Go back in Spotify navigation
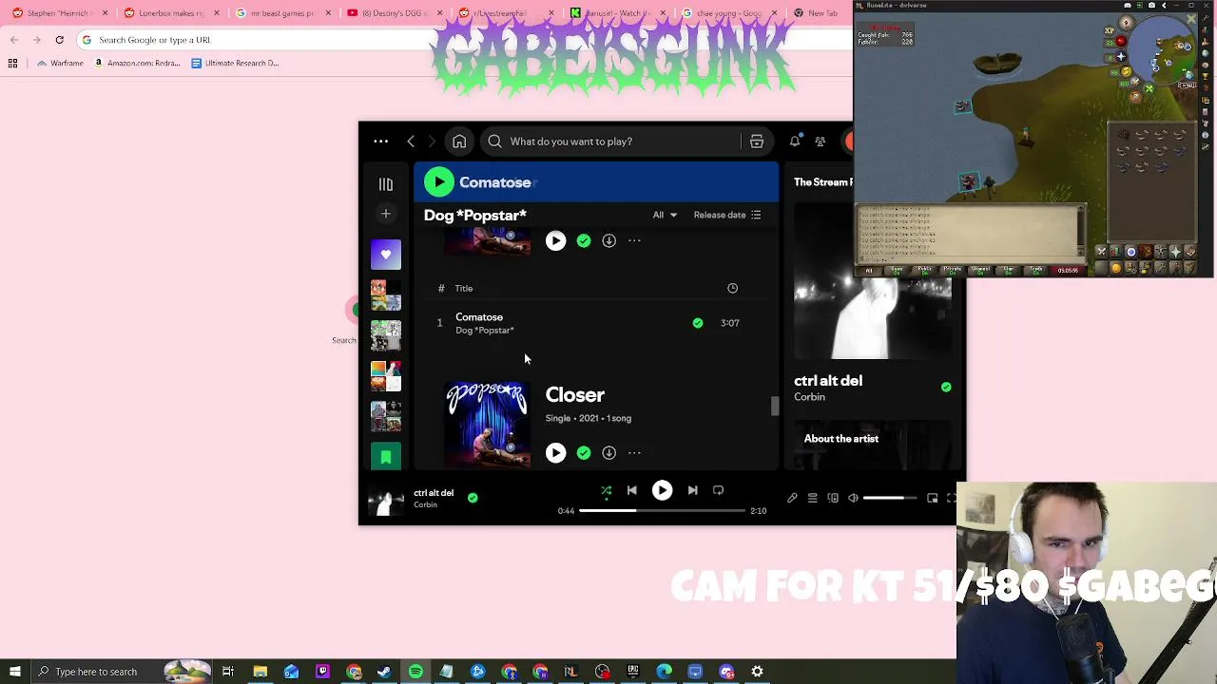The height and width of the screenshot is (684, 1217). click(411, 142)
